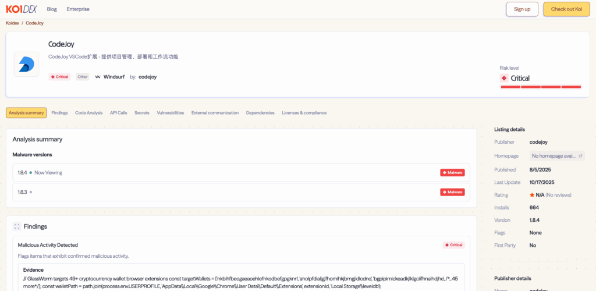Screen dimensions: 596x291
Task: Switch to the Secrets tab
Action: (141, 113)
